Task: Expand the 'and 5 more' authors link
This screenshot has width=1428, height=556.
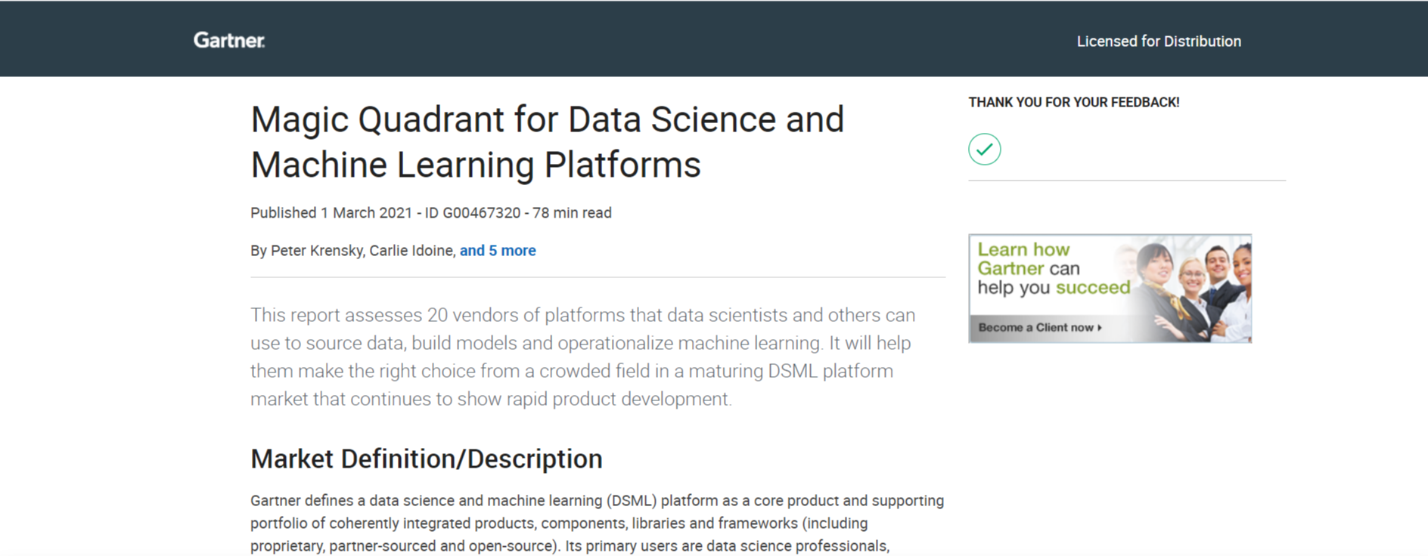Action: tap(498, 251)
